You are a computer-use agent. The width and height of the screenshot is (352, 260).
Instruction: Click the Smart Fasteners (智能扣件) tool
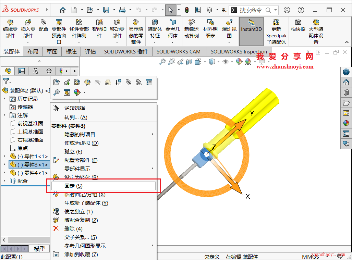click(x=99, y=29)
